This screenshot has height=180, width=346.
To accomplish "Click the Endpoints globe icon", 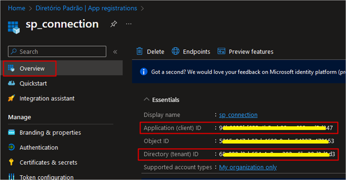I will (x=176, y=51).
